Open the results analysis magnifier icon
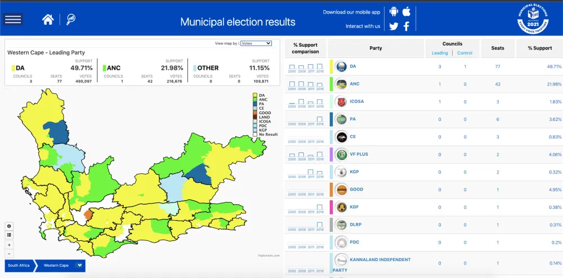The width and height of the screenshot is (563, 278). (x=71, y=20)
